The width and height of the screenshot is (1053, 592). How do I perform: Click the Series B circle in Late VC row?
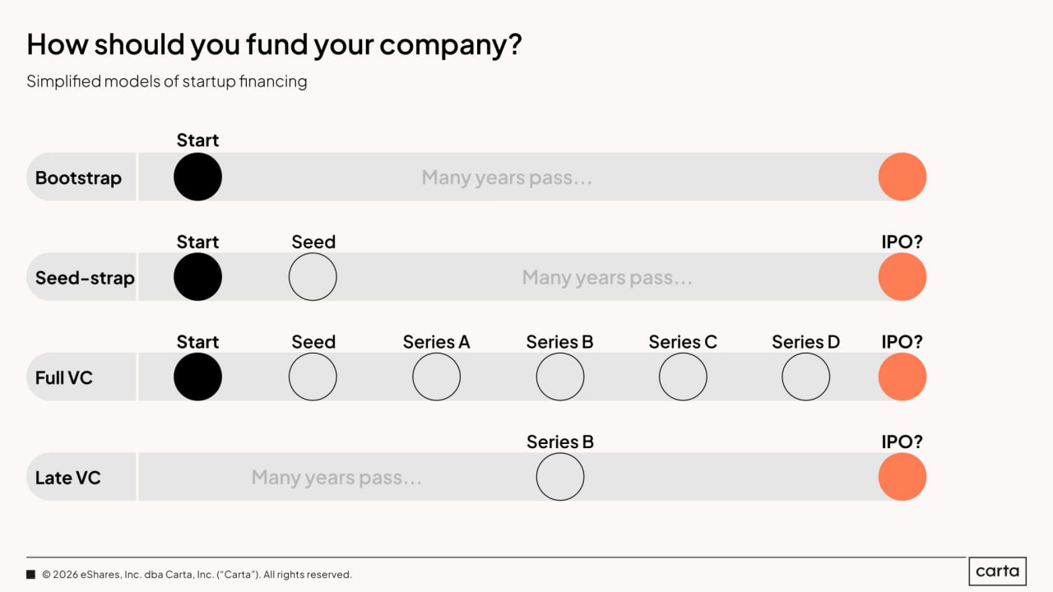pyautogui.click(x=559, y=477)
